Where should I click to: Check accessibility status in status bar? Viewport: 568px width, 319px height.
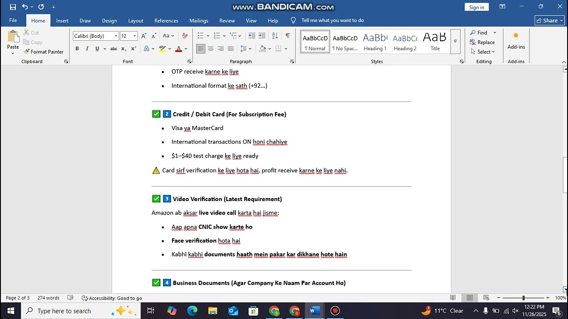coord(112,298)
